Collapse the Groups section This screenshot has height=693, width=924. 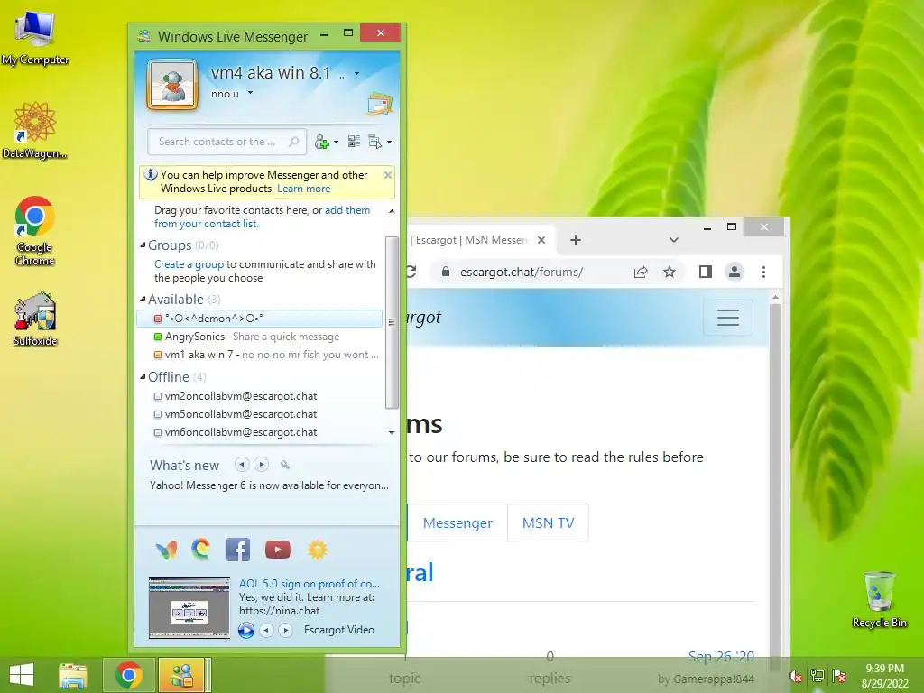tap(143, 245)
